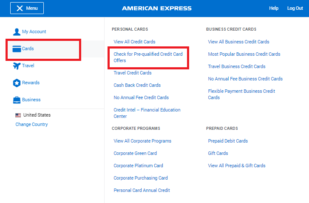This screenshot has width=309, height=203.
Task: Open No Annual Fee Business Credit Cards
Action: 245,79
